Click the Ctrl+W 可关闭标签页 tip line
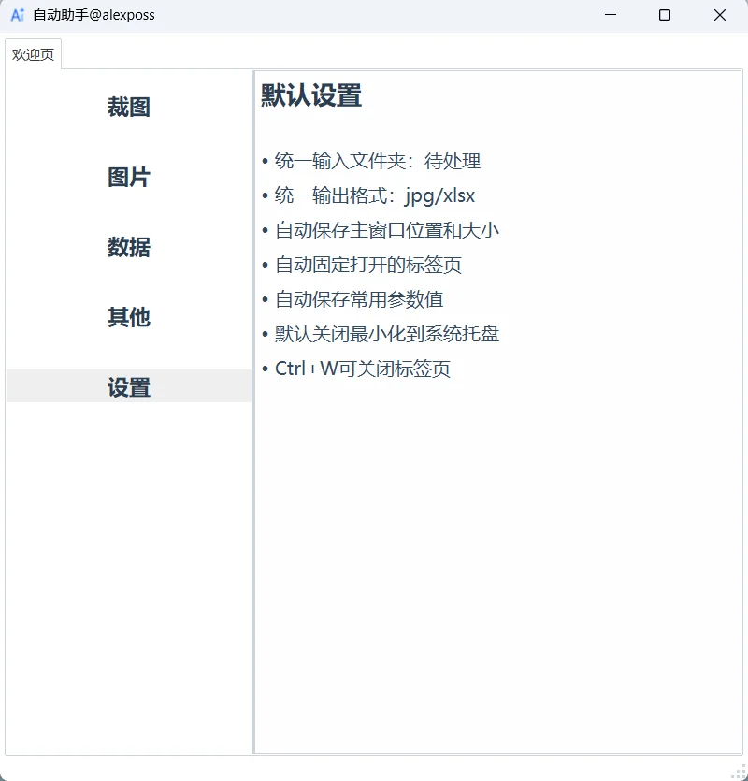748x781 pixels. pos(361,369)
